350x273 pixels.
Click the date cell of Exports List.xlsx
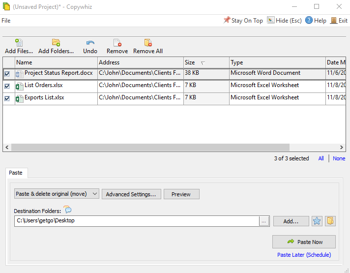pos(336,98)
